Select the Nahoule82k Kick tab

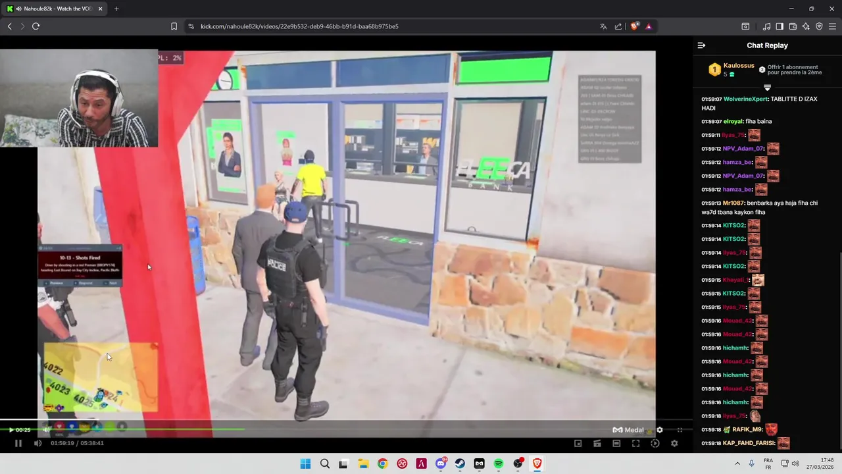coord(54,9)
